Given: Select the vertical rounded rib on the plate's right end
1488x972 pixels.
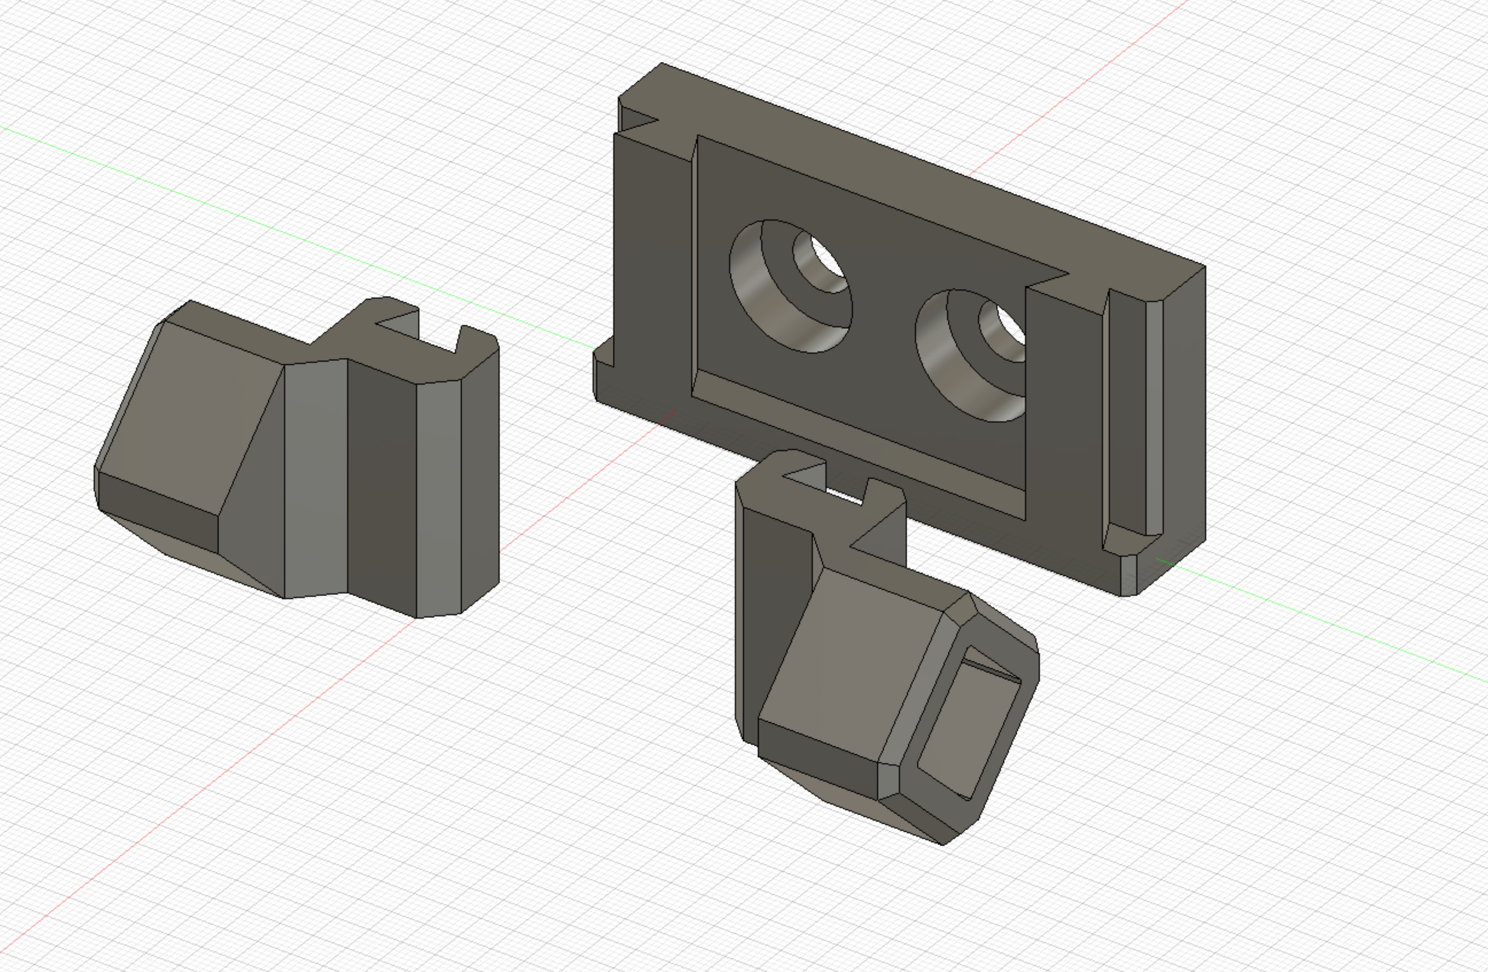Looking at the screenshot, I should click(x=1154, y=417).
